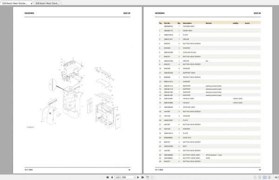Screen dimensions: 279x180
Task: Click the validity column header
Action: click(x=235, y=23)
